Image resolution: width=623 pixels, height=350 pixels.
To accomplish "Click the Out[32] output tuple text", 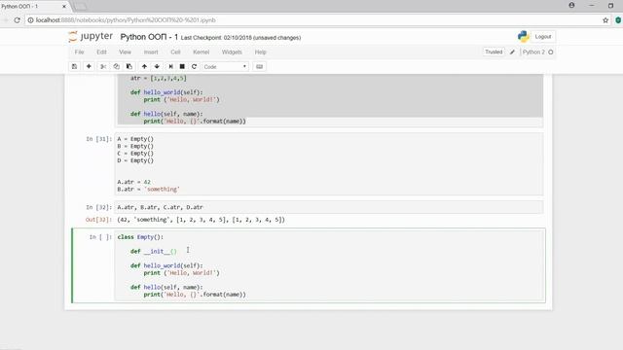I will pos(202,220).
